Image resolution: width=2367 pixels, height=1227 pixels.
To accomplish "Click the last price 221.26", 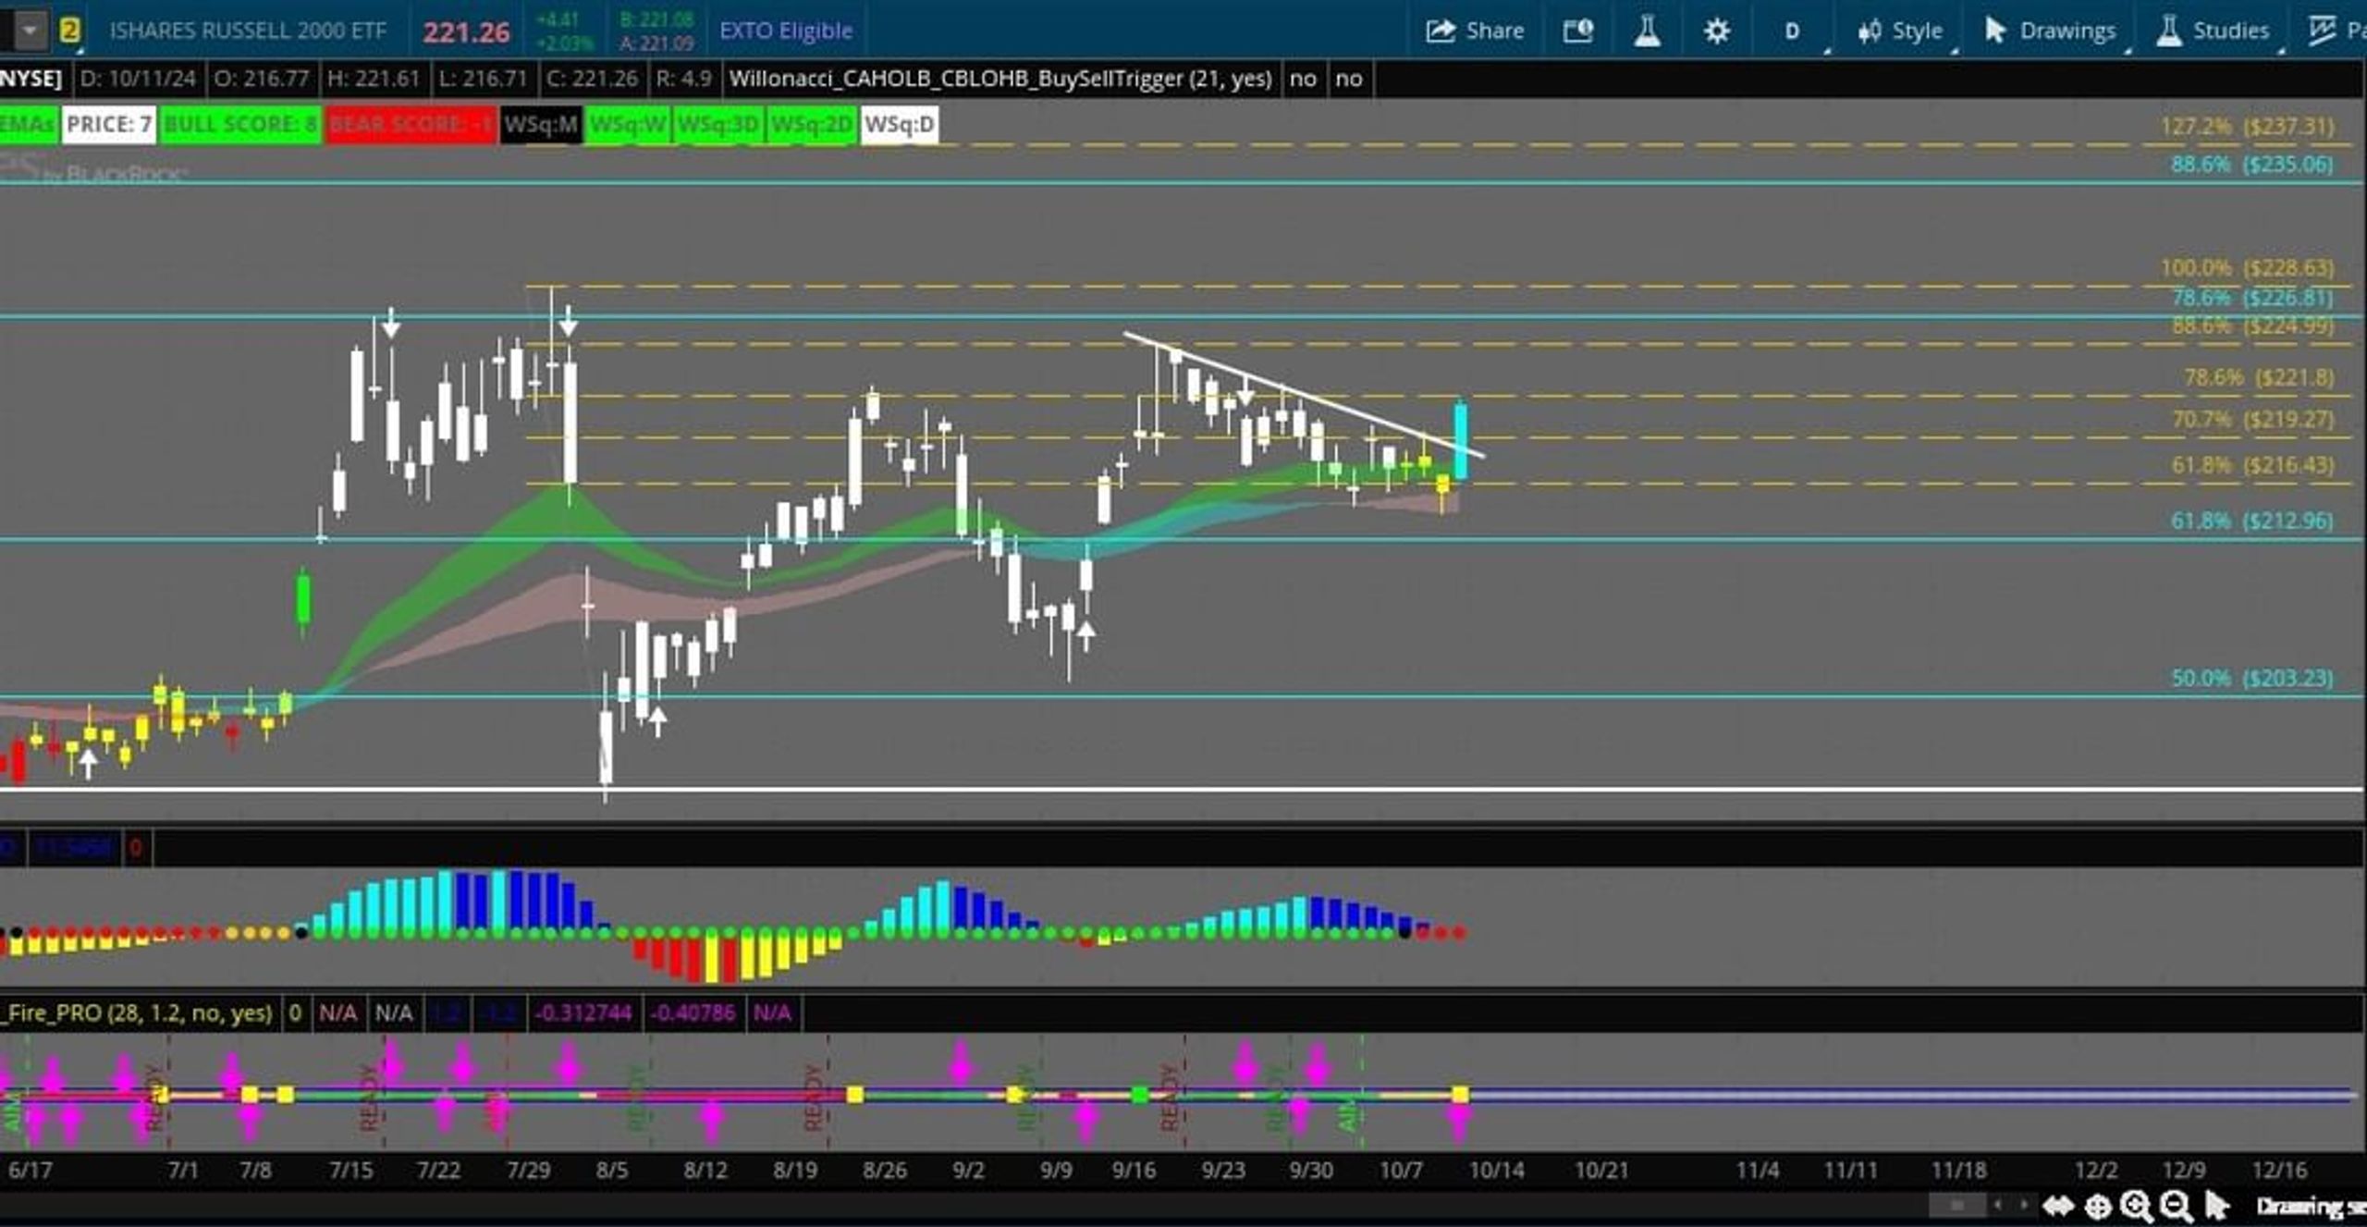I will 466,32.
